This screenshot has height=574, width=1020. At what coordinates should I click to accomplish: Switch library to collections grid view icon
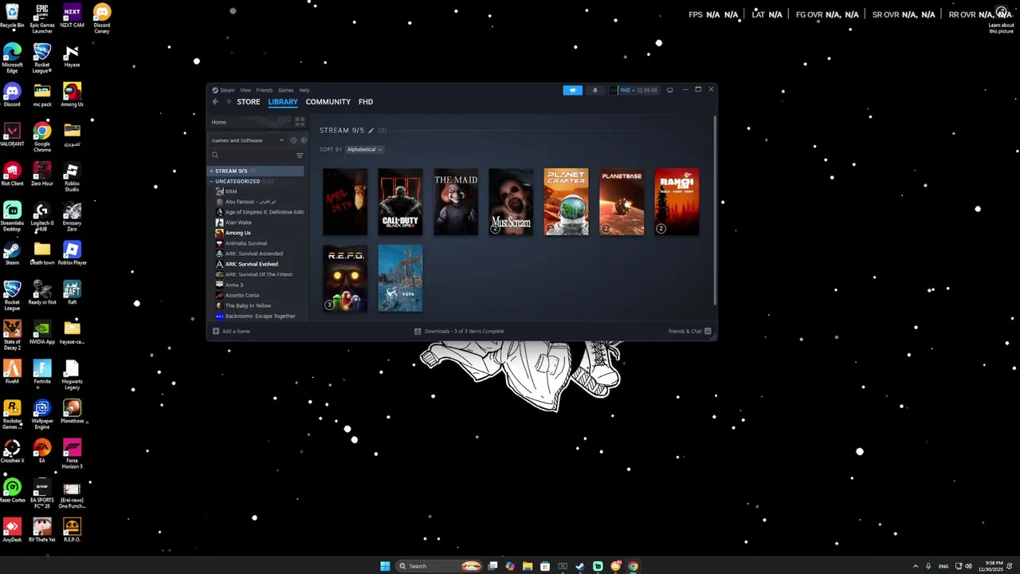click(300, 122)
